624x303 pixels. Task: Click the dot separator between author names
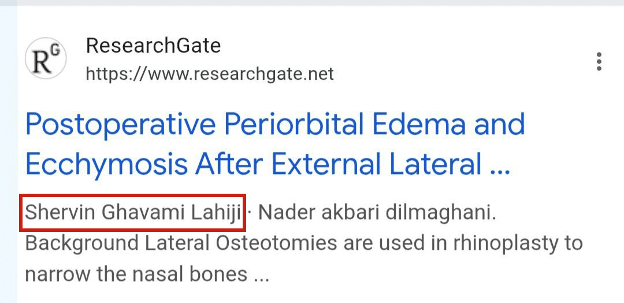(x=250, y=212)
